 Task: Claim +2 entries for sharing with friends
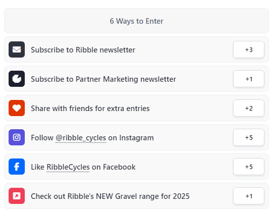[x=249, y=108]
